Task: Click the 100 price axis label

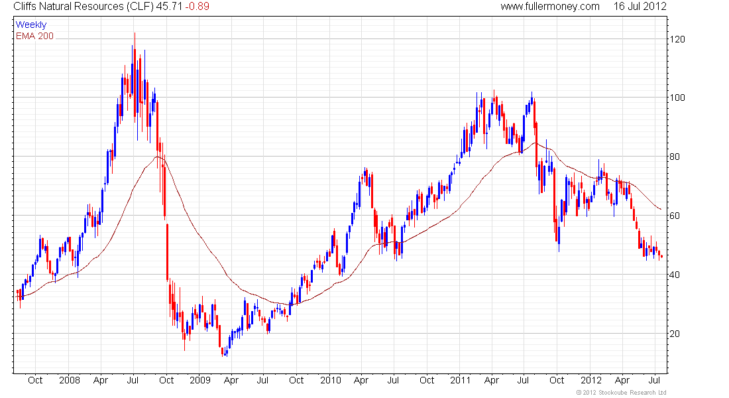Action: click(677, 98)
